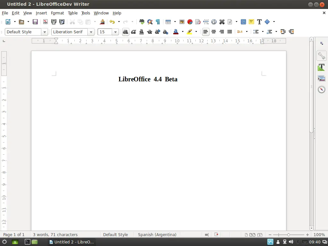Decrease paragraph indent
Viewport: 328px width, 246px height.
291,32
